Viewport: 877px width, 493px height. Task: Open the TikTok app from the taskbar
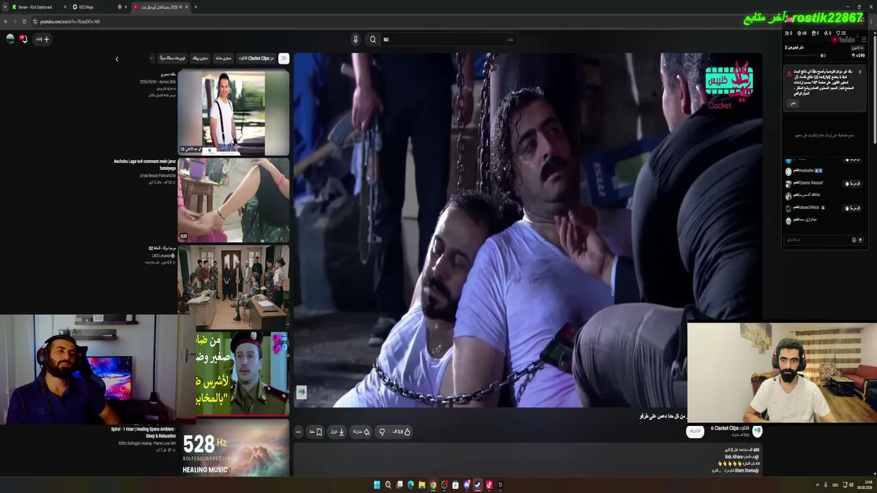[x=489, y=485]
